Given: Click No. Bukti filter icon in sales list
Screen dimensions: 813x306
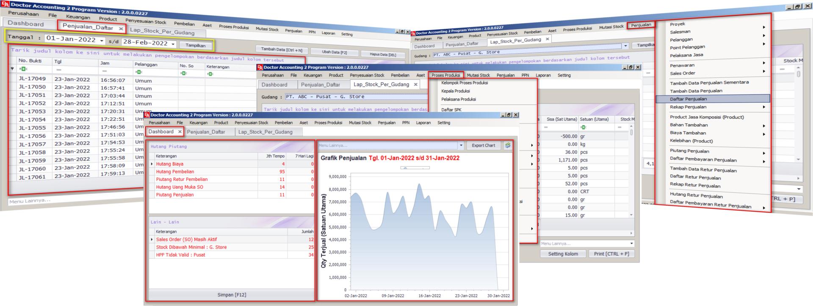Looking at the screenshot, I should click(23, 69).
